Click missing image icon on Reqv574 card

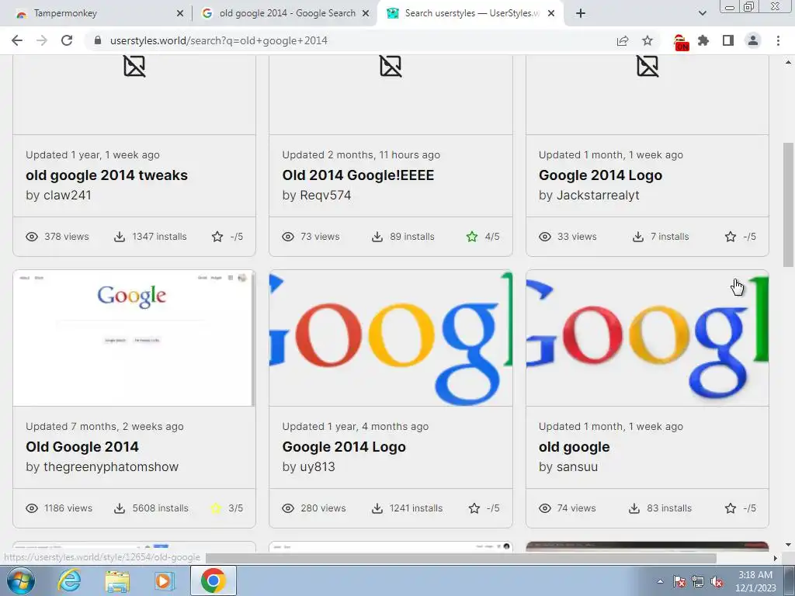pyautogui.click(x=391, y=66)
